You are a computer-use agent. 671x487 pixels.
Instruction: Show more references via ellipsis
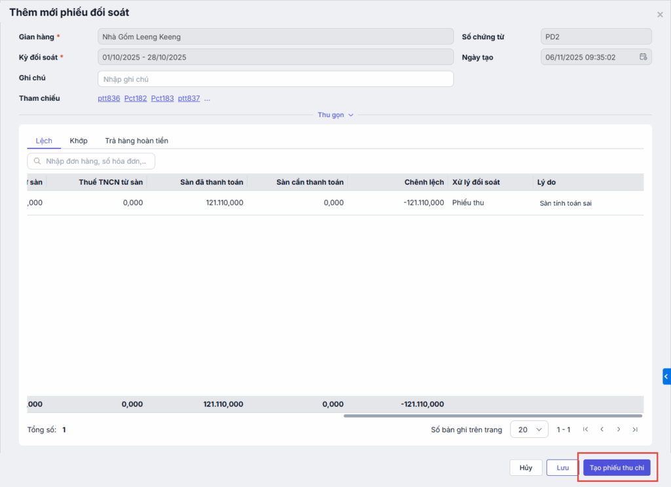pos(207,98)
